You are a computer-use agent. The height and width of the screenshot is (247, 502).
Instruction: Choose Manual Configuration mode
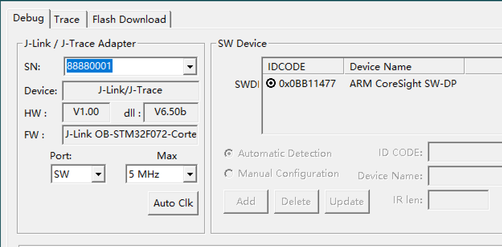point(229,173)
